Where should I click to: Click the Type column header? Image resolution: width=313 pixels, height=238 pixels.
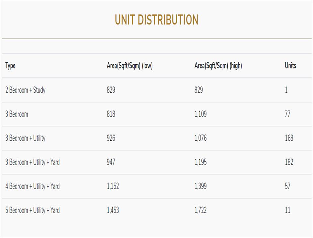tap(10, 66)
